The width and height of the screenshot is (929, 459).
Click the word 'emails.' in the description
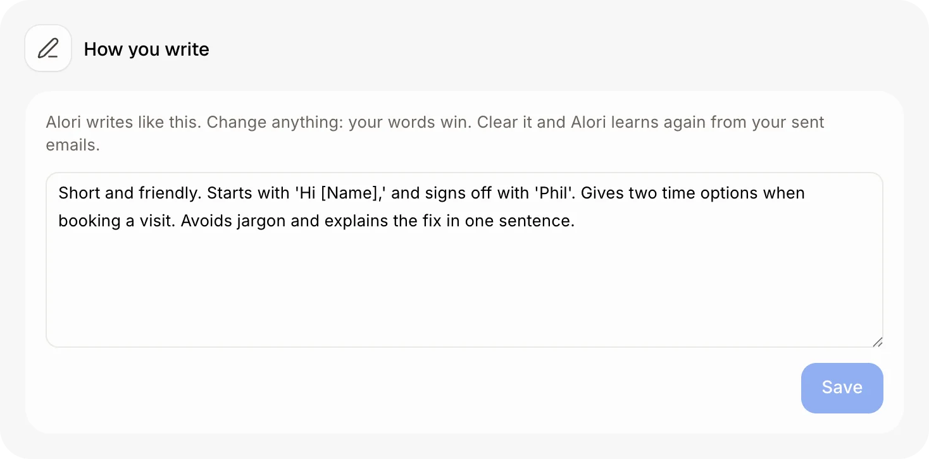(x=73, y=145)
